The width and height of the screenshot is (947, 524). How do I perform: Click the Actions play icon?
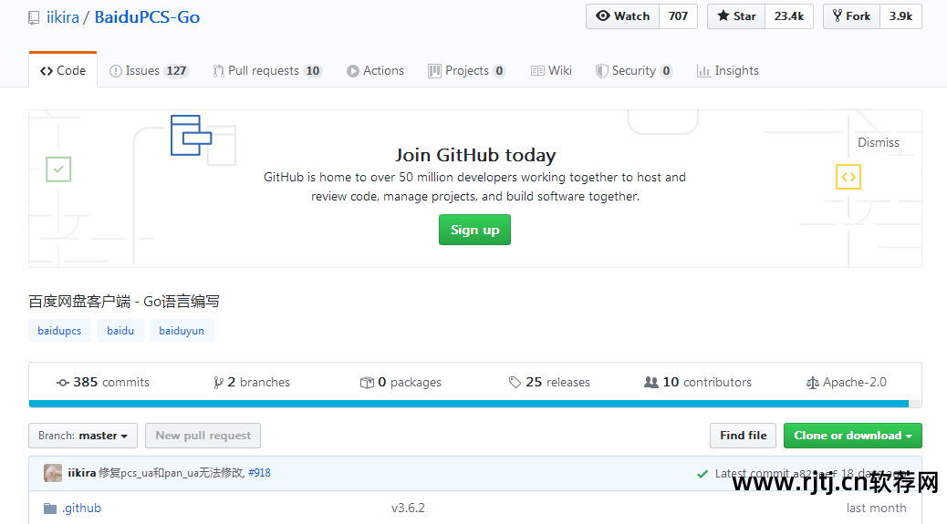(x=353, y=71)
